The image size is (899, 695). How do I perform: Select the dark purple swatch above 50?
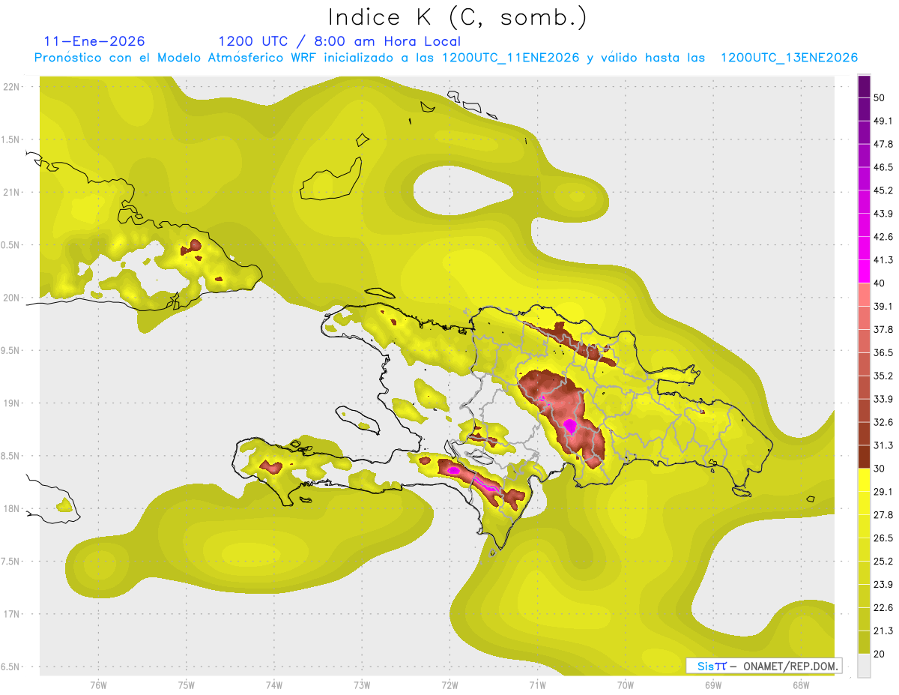[x=864, y=86]
